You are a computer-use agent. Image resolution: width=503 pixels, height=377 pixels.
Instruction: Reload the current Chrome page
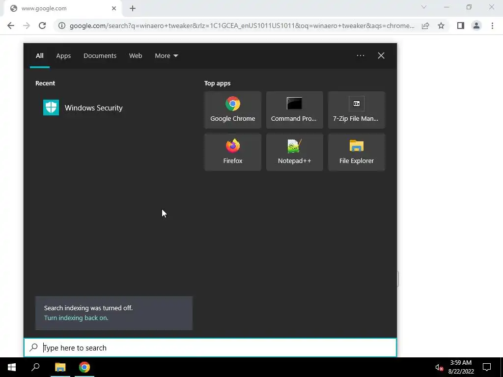coord(42,26)
